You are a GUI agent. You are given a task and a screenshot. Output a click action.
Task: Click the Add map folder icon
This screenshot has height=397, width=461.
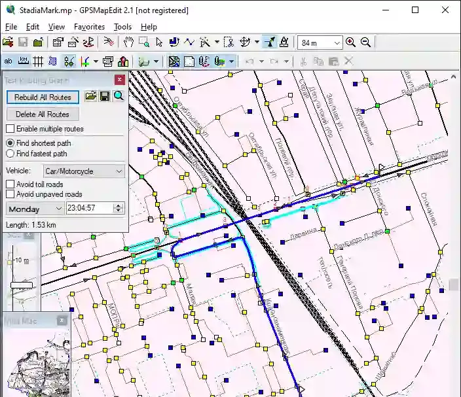[x=38, y=43]
